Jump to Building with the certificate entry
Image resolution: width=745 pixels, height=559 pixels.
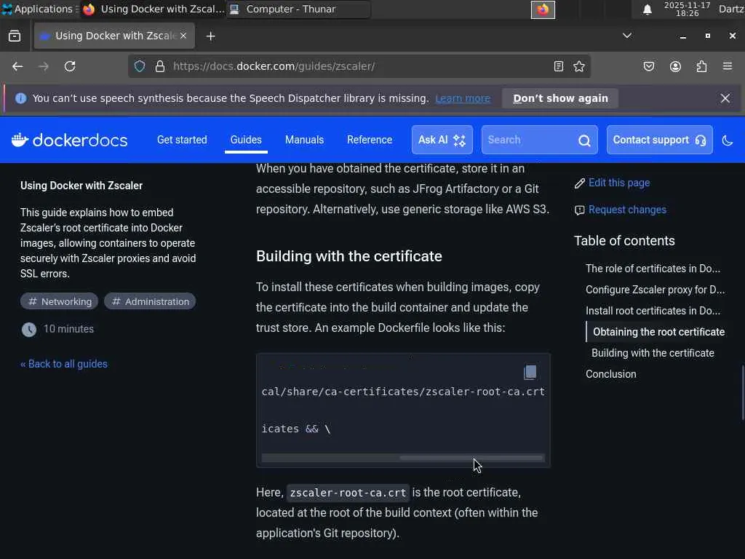tap(653, 353)
